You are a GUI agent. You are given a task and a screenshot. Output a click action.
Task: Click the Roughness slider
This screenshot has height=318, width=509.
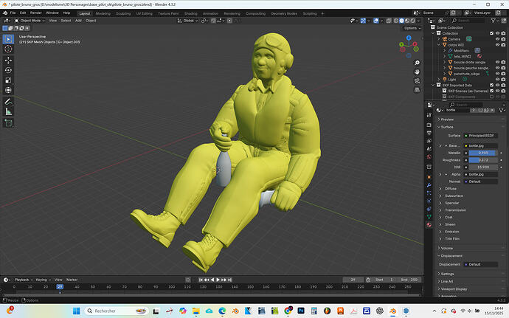tap(482, 160)
